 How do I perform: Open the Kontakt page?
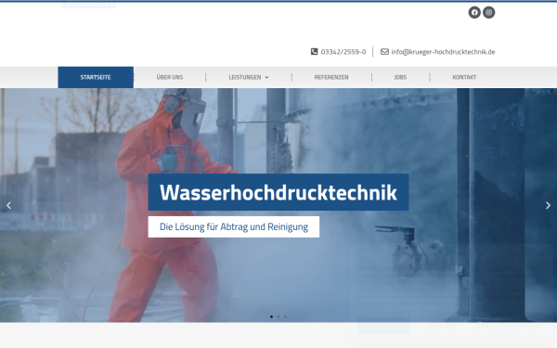click(x=464, y=77)
